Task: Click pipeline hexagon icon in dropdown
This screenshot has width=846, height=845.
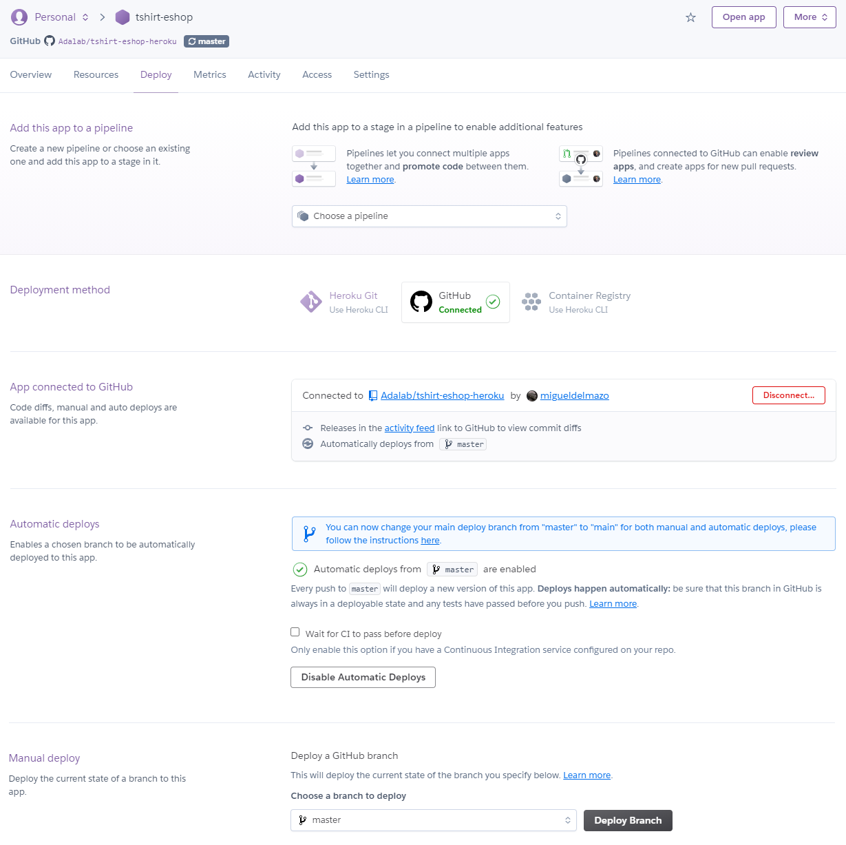Action: [303, 216]
